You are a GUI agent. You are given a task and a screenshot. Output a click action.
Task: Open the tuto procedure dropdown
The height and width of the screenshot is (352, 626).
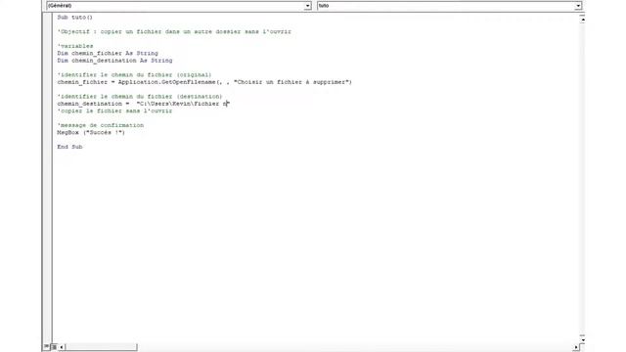(x=450, y=6)
